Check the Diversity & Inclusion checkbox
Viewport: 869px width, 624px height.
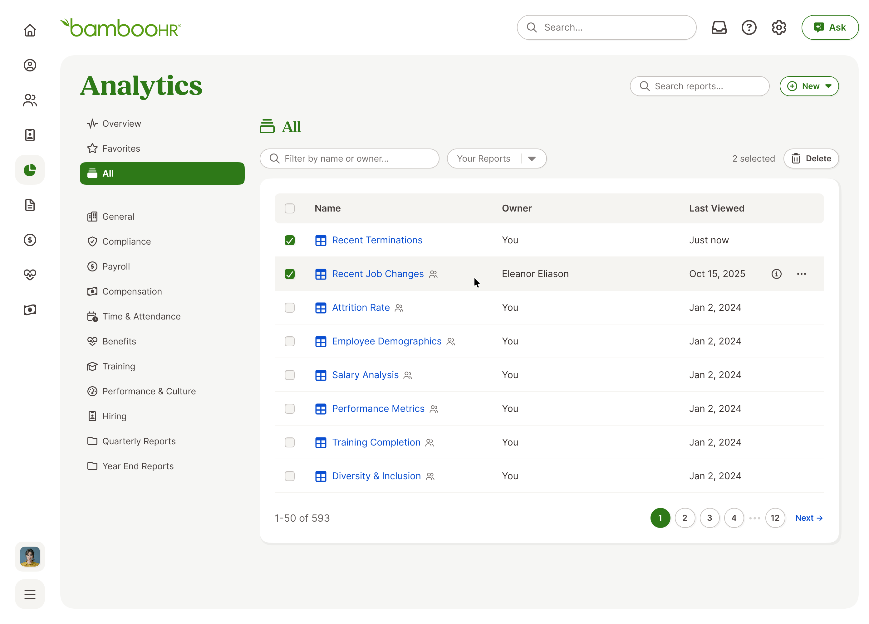[x=290, y=476]
